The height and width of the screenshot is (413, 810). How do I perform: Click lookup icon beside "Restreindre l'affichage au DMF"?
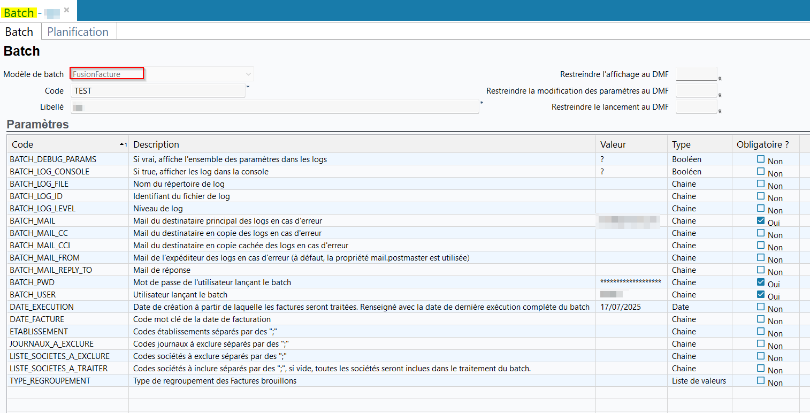pos(720,79)
